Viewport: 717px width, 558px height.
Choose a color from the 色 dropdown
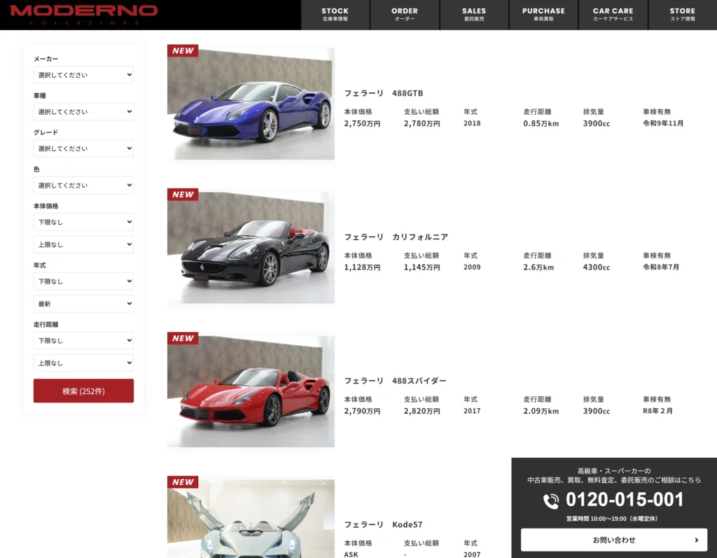(x=83, y=186)
